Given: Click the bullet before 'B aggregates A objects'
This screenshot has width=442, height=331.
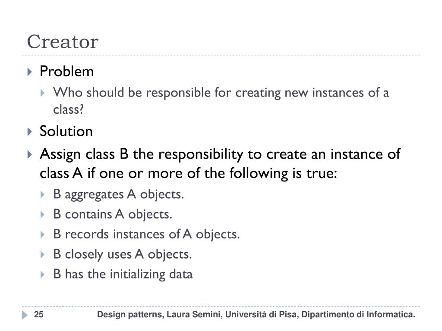Looking at the screenshot, I should (43, 195).
